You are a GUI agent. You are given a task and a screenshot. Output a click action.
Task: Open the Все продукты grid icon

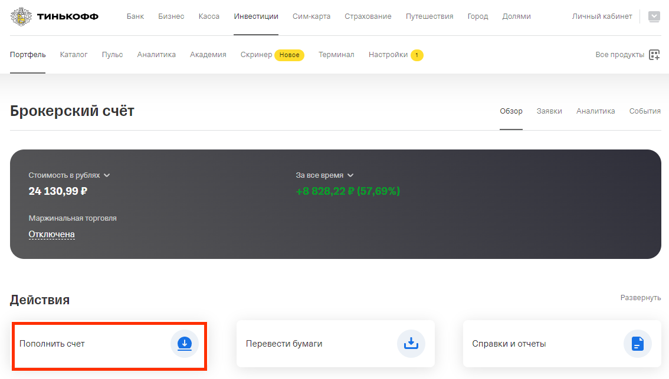click(654, 55)
